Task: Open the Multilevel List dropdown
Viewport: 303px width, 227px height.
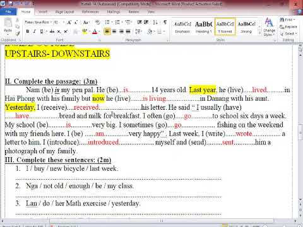Action: coord(131,22)
